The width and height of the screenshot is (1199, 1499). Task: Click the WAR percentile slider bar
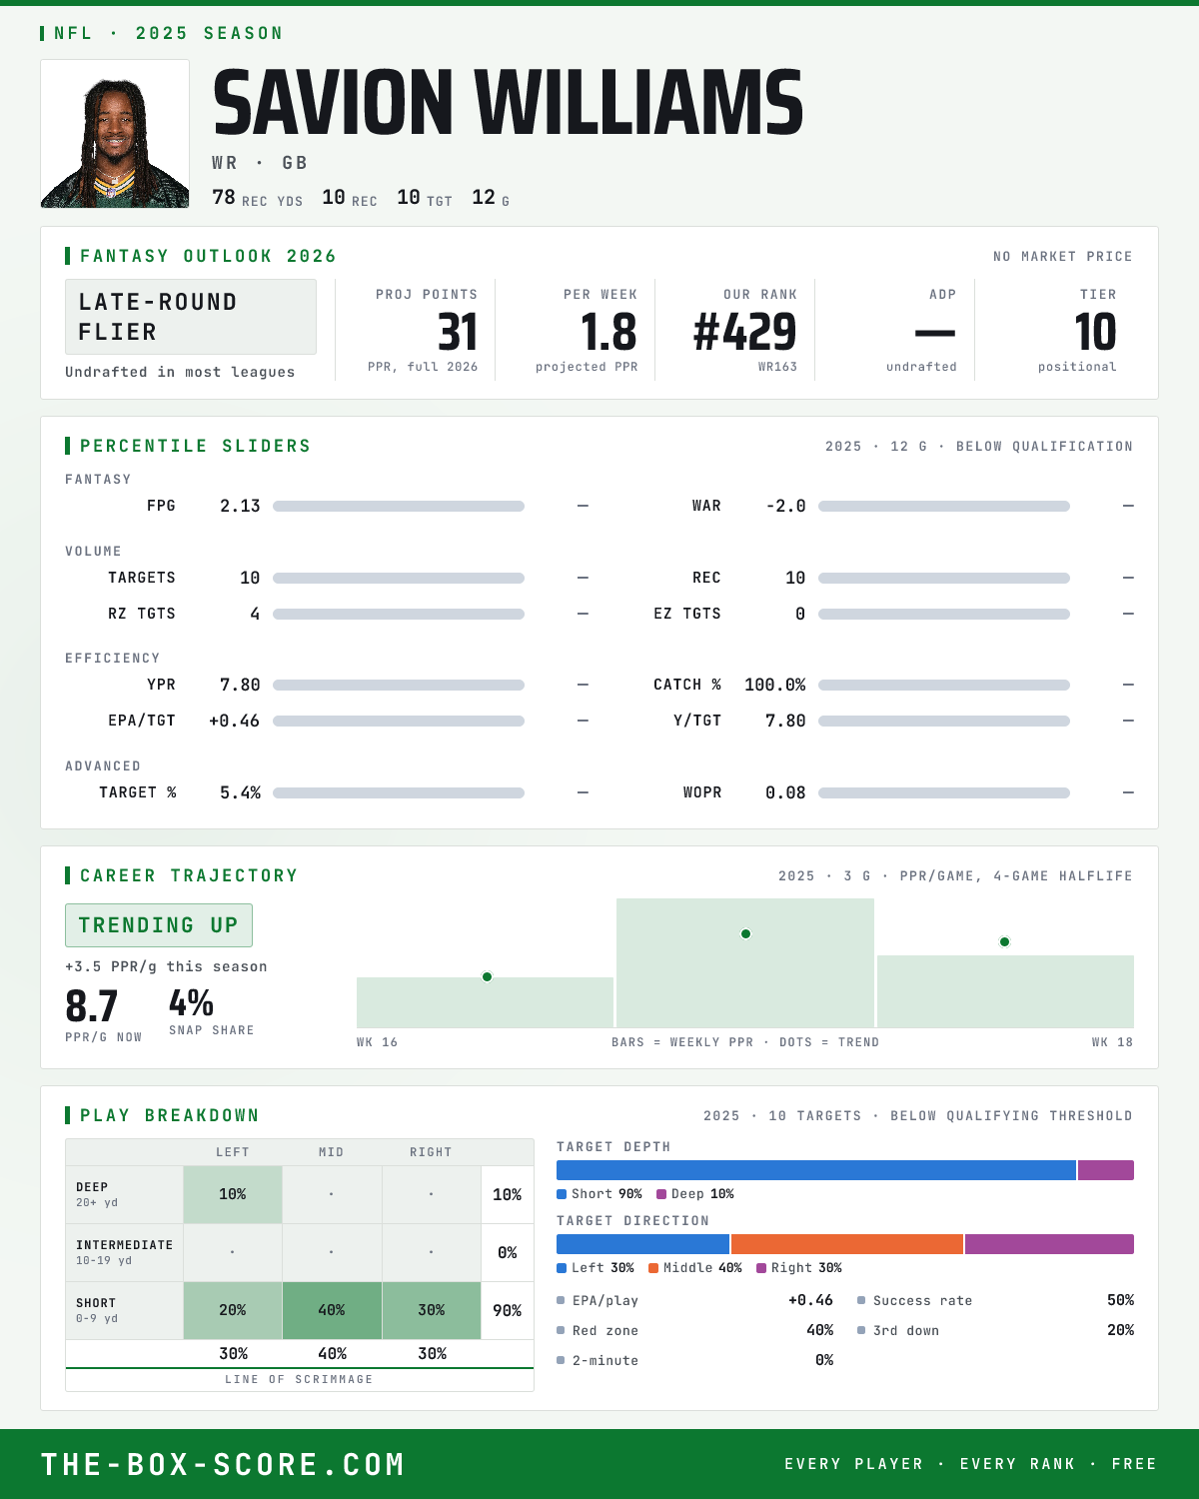[x=944, y=507]
